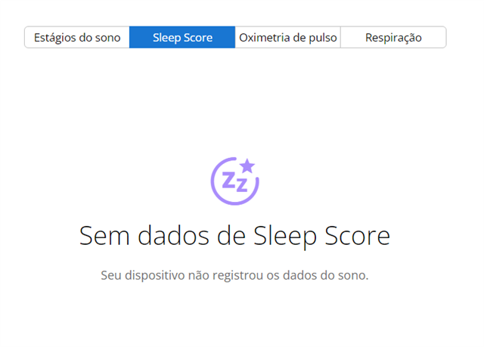The height and width of the screenshot is (347, 484).
Task: Click the word Sleep in the heading
Action: click(285, 237)
